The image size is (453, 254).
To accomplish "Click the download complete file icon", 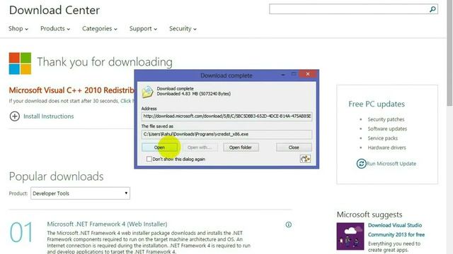I will 147,92.
